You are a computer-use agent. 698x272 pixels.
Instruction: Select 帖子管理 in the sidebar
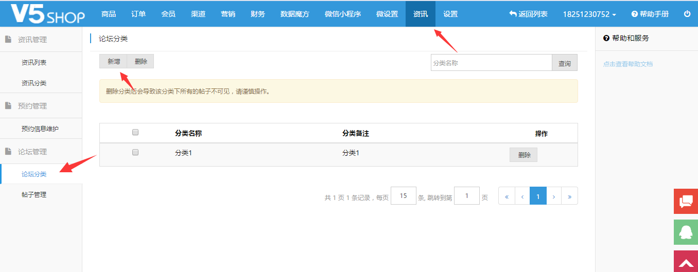coord(34,195)
